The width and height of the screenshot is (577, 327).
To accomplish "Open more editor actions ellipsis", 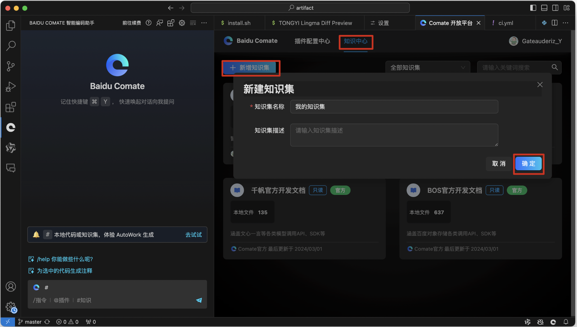I will 566,23.
